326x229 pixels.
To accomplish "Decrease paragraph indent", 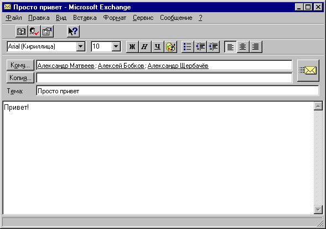I will click(x=200, y=47).
